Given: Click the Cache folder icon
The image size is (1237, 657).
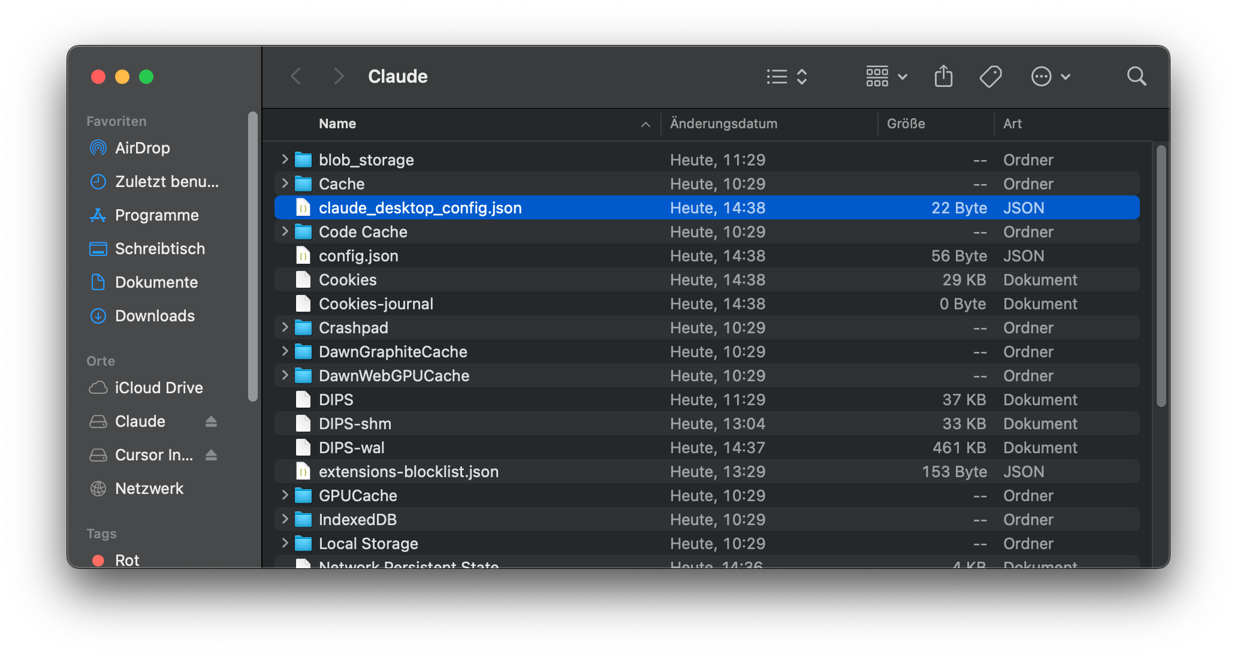Looking at the screenshot, I should coord(304,184).
